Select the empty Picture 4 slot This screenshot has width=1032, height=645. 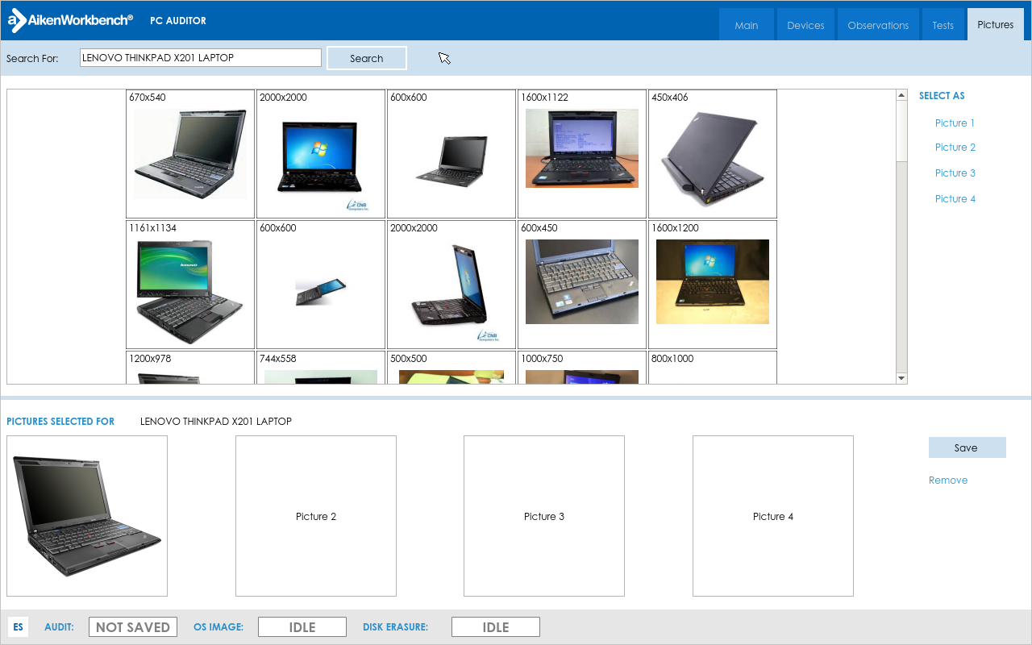pyautogui.click(x=773, y=516)
